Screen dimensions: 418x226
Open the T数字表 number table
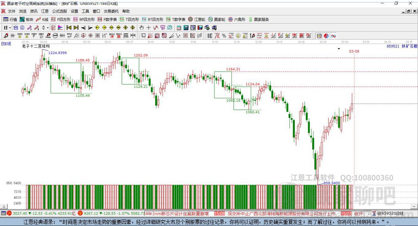(x=176, y=20)
